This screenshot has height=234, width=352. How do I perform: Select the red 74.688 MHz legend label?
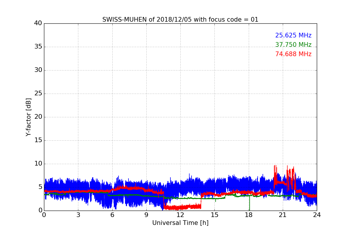293,54
